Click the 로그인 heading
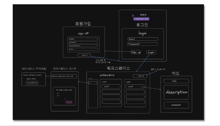 (x=142, y=25)
